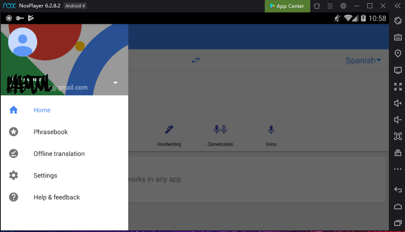Open the NoxPlayer hamburger menu
The width and height of the screenshot is (405, 232).
tap(330, 6)
